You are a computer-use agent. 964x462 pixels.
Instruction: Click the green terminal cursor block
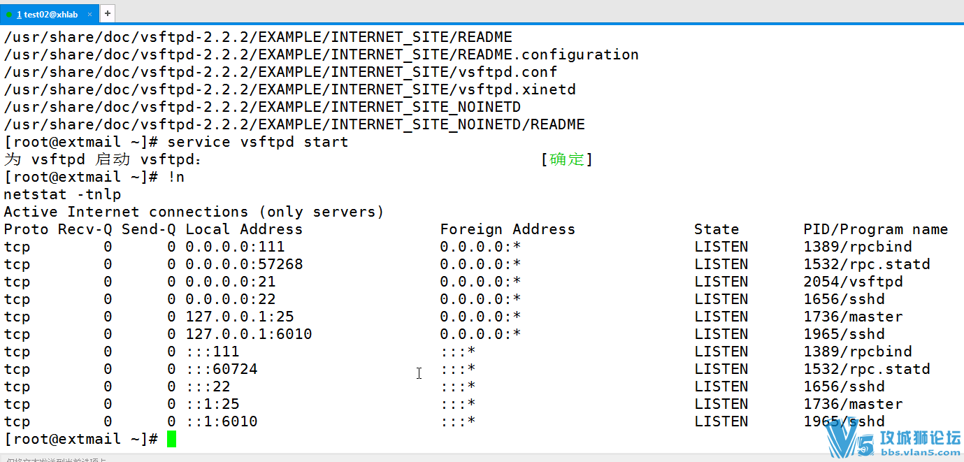pos(171,439)
